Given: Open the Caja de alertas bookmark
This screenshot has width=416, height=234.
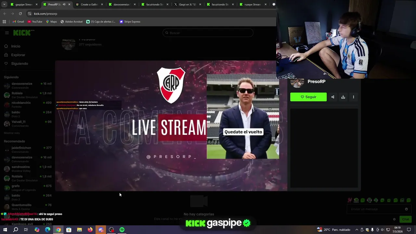Looking at the screenshot, I should 101,22.
